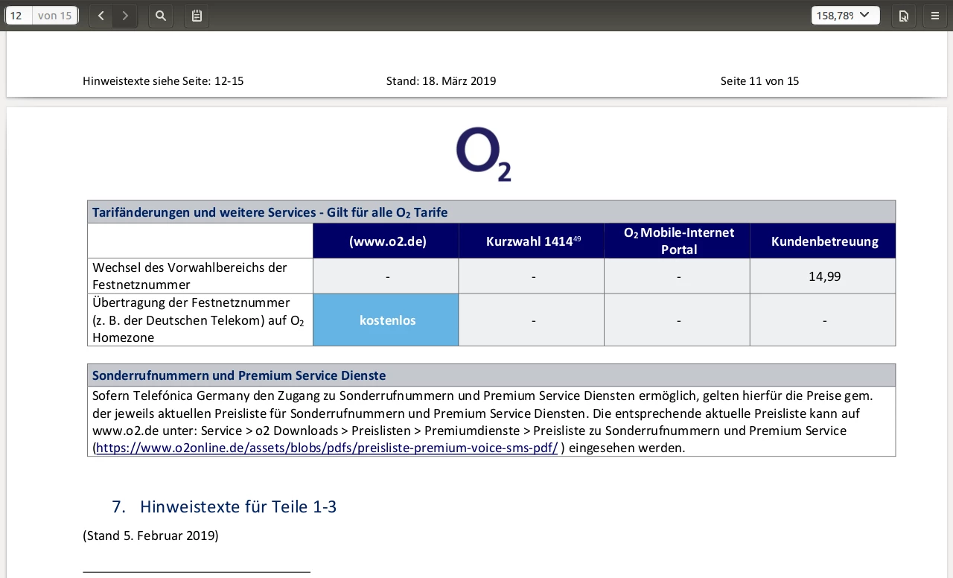Select the "Stand: 18. März 2019" footer text
The image size is (953, 578).
(x=441, y=81)
